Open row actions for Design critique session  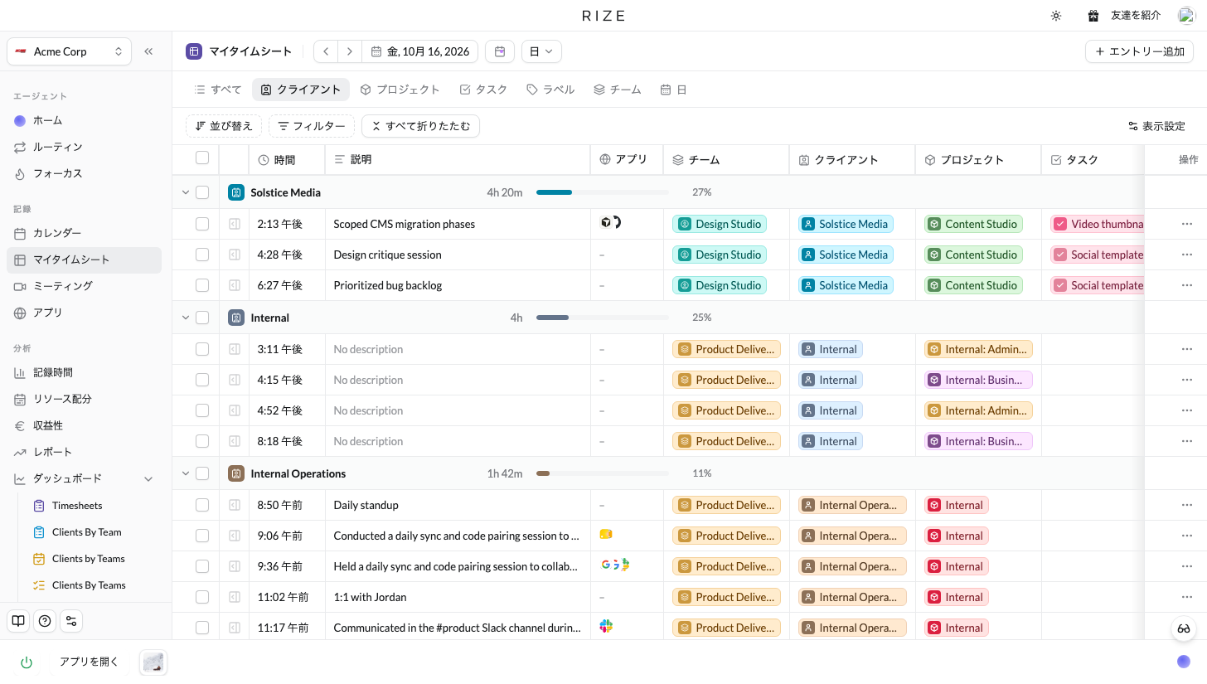[x=1187, y=255]
